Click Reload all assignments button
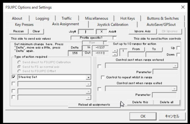The height and width of the screenshot is (124, 190). pos(94,105)
